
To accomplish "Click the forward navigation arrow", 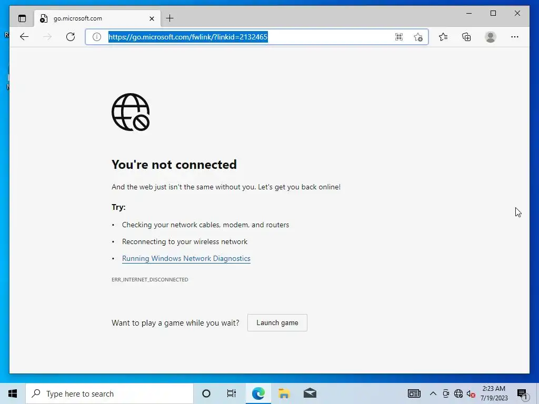I will pos(47,37).
